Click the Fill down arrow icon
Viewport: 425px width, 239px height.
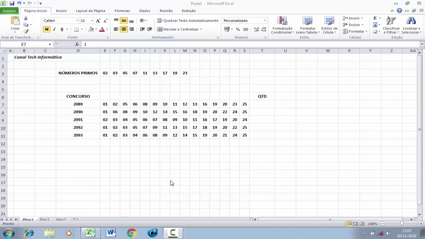[375, 25]
